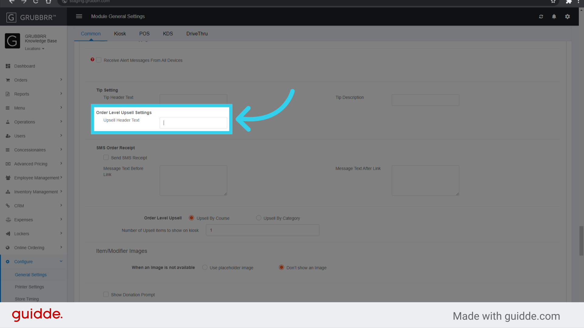
Task: Click the hamburger menu toggle icon
Action: click(x=79, y=16)
